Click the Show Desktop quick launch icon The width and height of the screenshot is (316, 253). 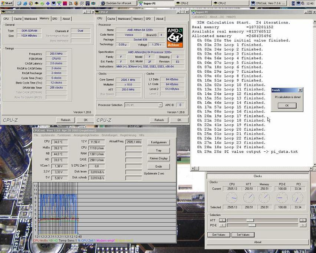coord(19,3)
